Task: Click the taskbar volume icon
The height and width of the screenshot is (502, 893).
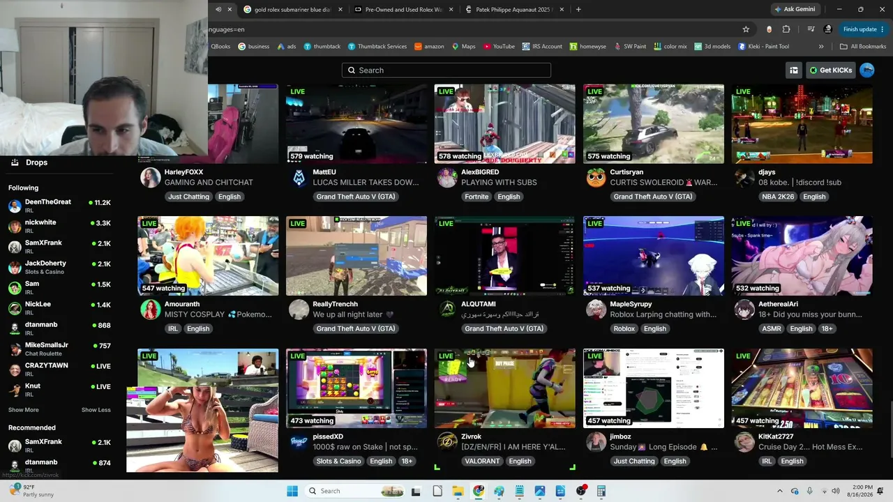Action: 836,491
